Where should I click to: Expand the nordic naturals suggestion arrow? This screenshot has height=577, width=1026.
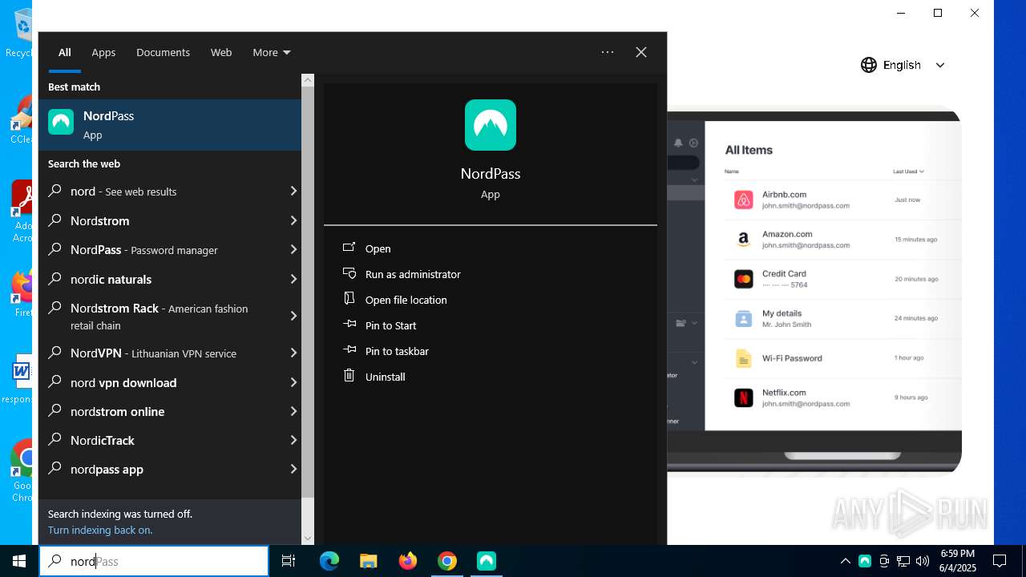pos(293,279)
